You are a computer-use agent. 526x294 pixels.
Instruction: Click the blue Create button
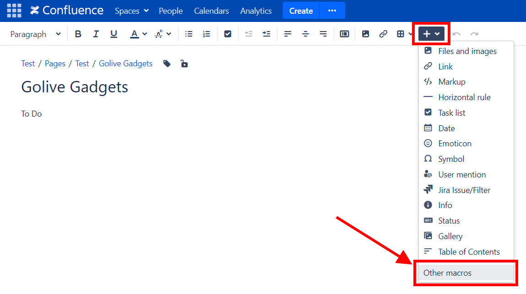[x=301, y=11]
